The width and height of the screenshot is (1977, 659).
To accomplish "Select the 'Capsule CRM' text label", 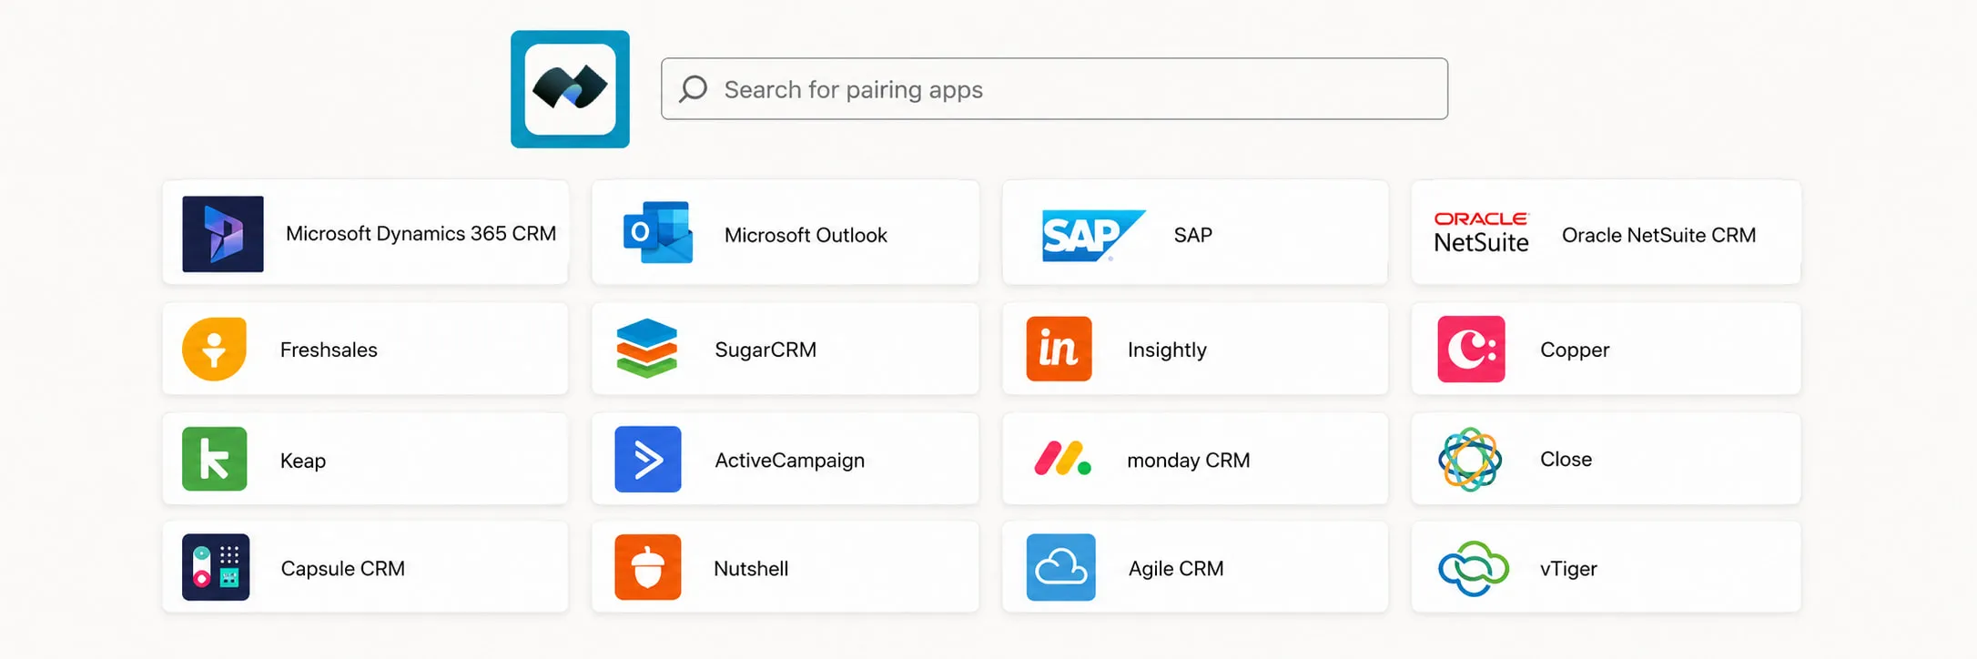I will point(342,569).
